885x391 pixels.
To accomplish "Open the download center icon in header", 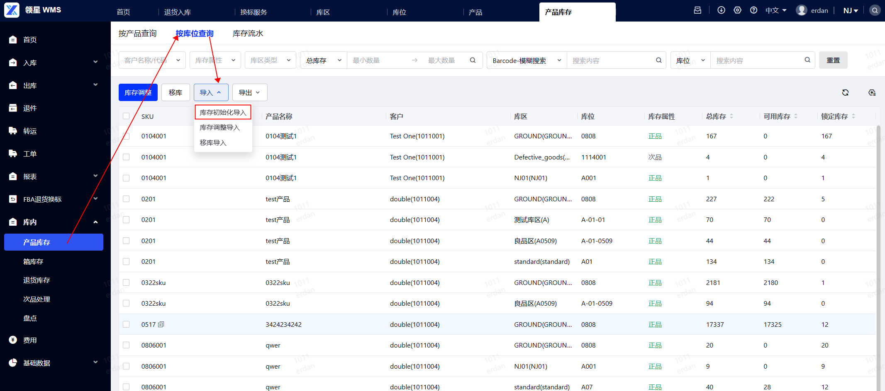I will point(721,10).
